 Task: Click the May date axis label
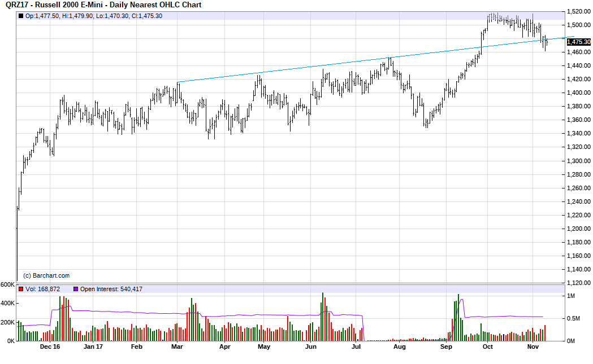point(264,347)
